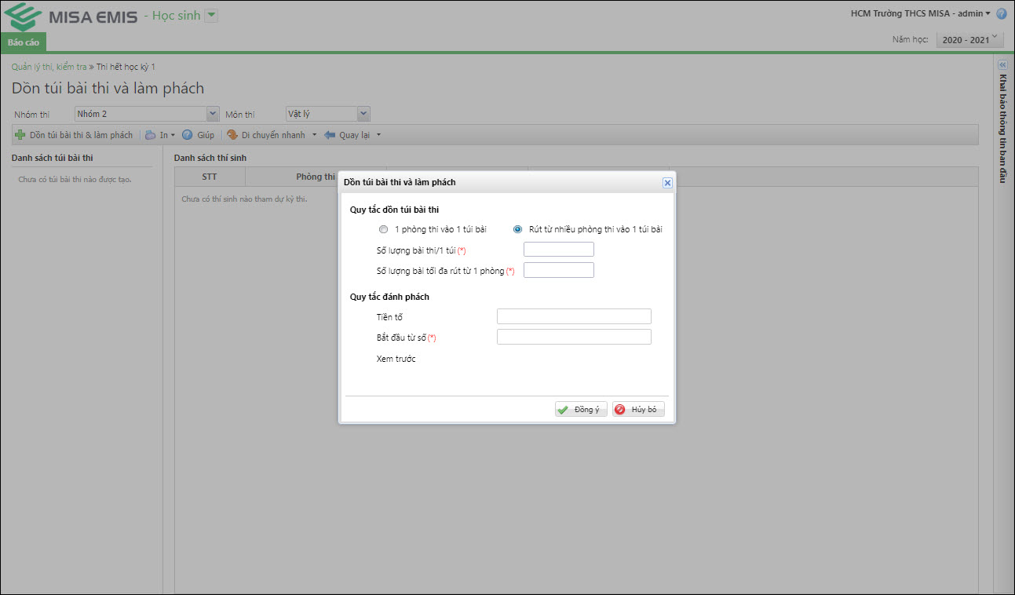Click the Nhóm 2 value in Nhóm thi box

click(141, 114)
